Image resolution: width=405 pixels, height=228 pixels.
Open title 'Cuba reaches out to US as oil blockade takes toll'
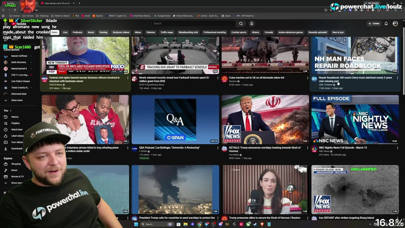coord(257,78)
